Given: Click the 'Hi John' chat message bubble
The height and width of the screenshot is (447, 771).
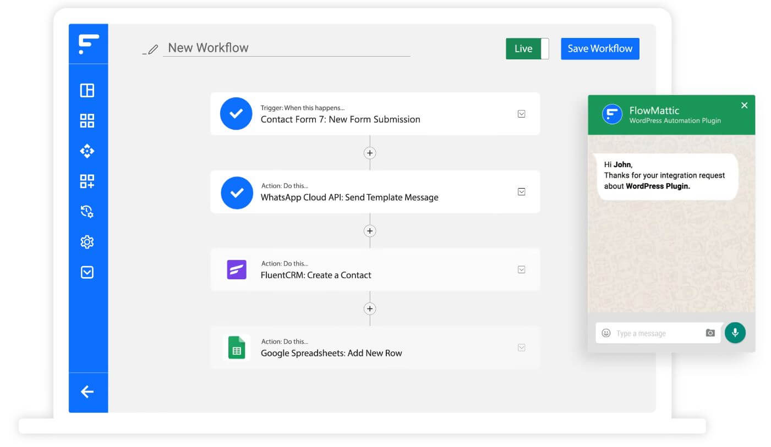Looking at the screenshot, I should pyautogui.click(x=666, y=176).
